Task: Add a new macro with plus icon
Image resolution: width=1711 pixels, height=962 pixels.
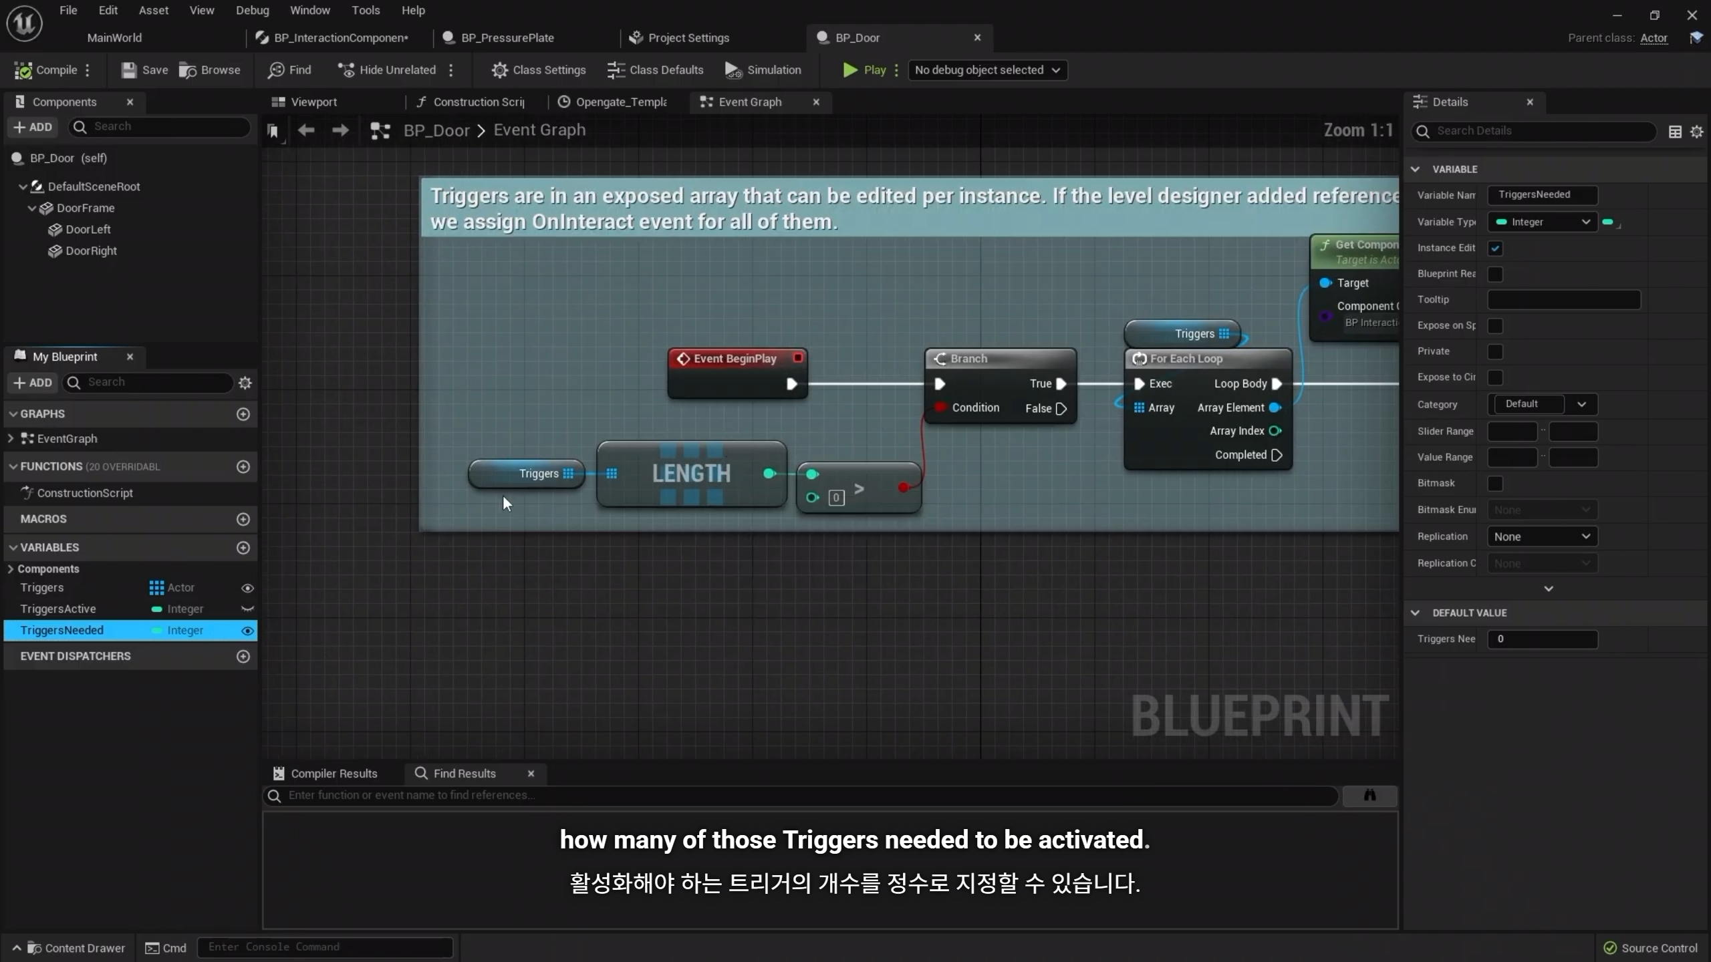Action: point(243,519)
